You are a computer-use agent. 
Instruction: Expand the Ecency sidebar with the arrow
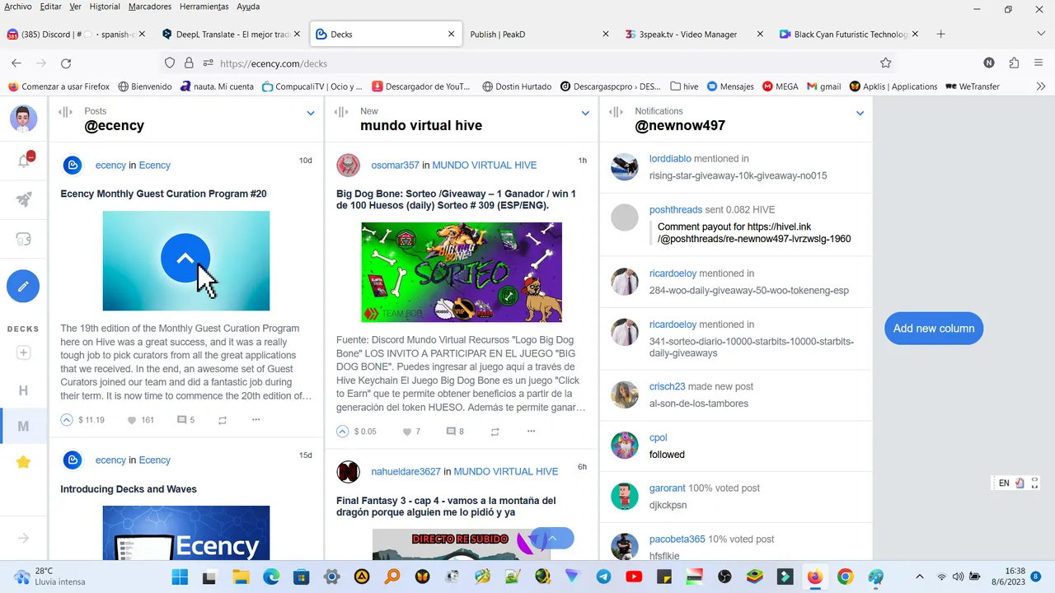tap(23, 538)
